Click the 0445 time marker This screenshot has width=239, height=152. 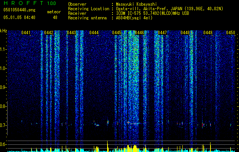click(x=117, y=33)
